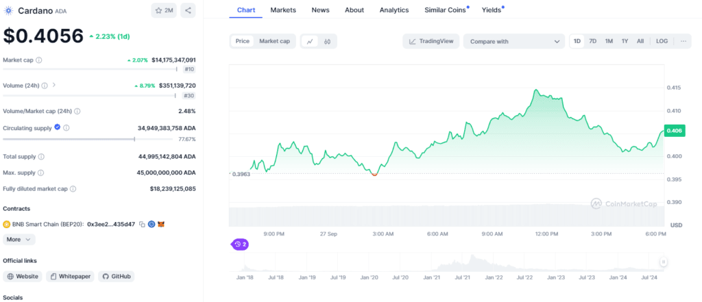Image resolution: width=702 pixels, height=302 pixels.
Task: Show Max. supply info icon
Action: 40,173
